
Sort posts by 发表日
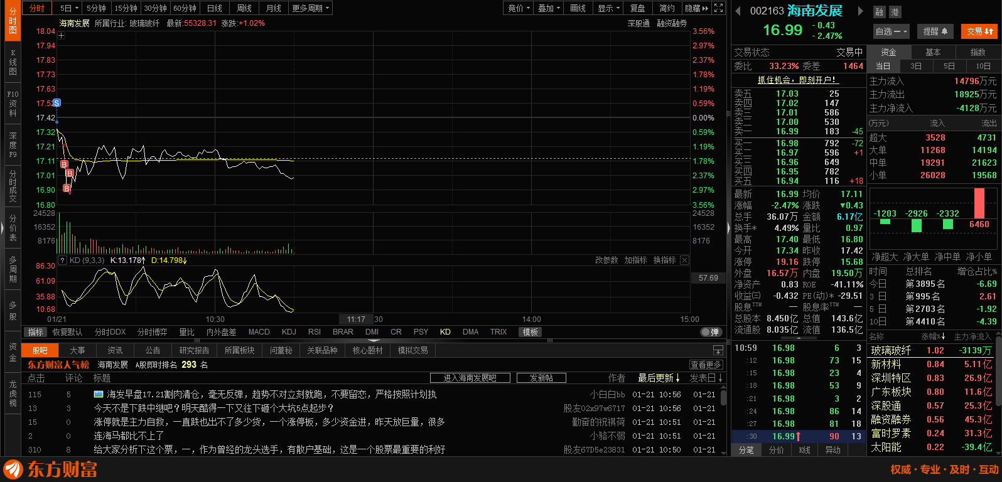[x=706, y=378]
